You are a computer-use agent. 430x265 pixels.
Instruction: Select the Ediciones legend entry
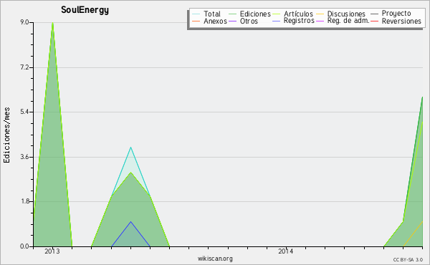[255, 14]
